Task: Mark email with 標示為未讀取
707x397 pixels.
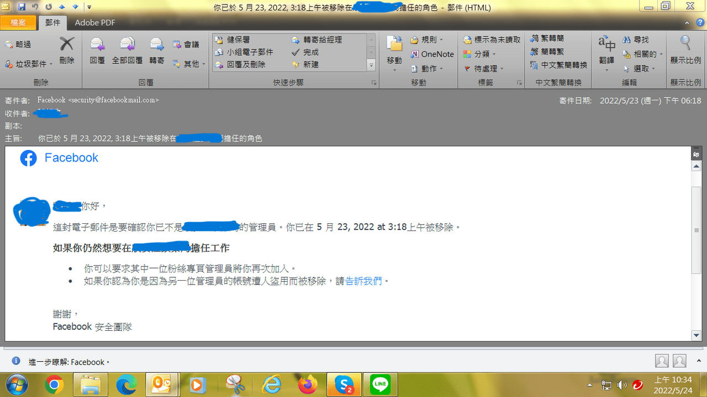Action: (492, 40)
